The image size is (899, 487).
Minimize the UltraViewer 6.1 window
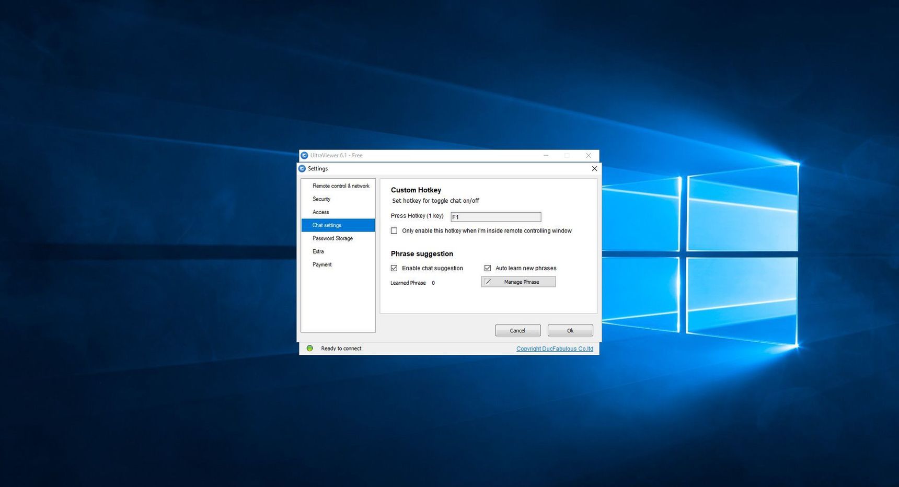[x=546, y=155]
